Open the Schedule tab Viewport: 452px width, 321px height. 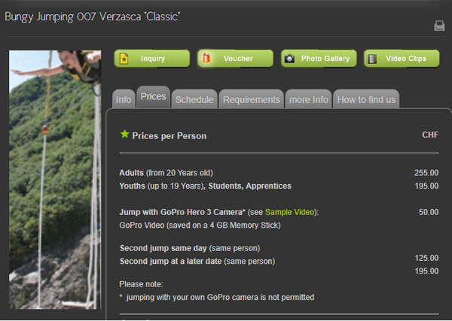point(194,99)
